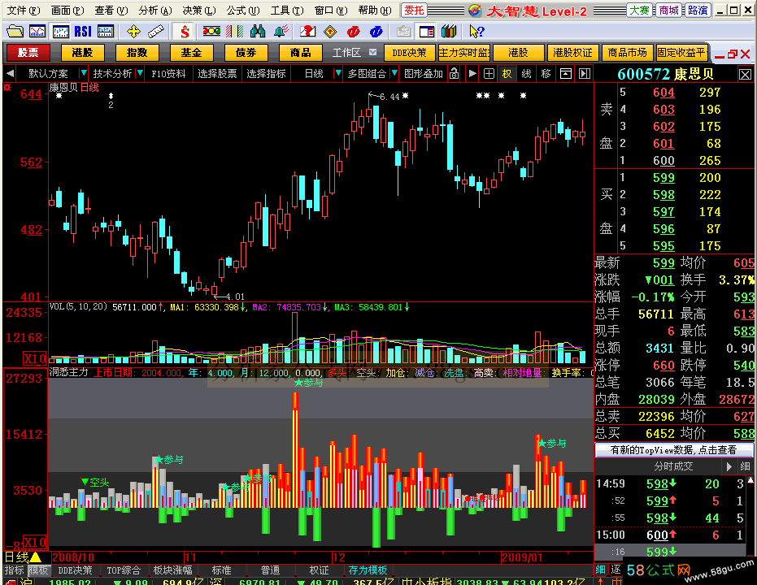Expand the 技术分析 dropdown arrow
This screenshot has width=757, height=585.
click(x=140, y=74)
